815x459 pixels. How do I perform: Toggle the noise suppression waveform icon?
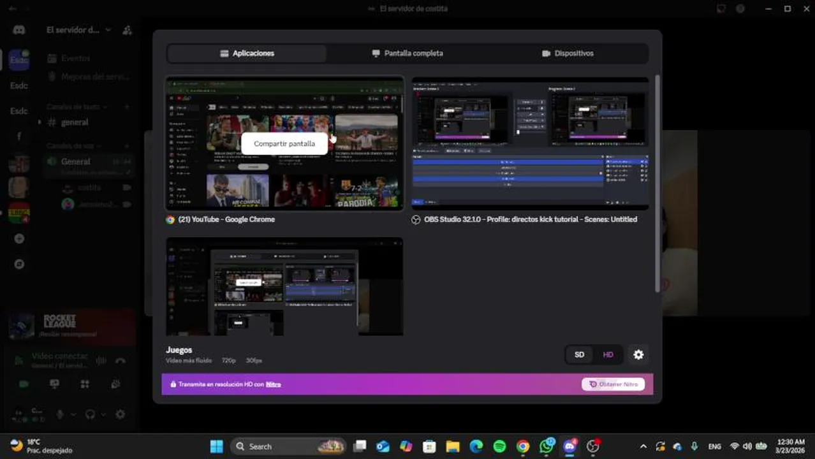tap(101, 361)
